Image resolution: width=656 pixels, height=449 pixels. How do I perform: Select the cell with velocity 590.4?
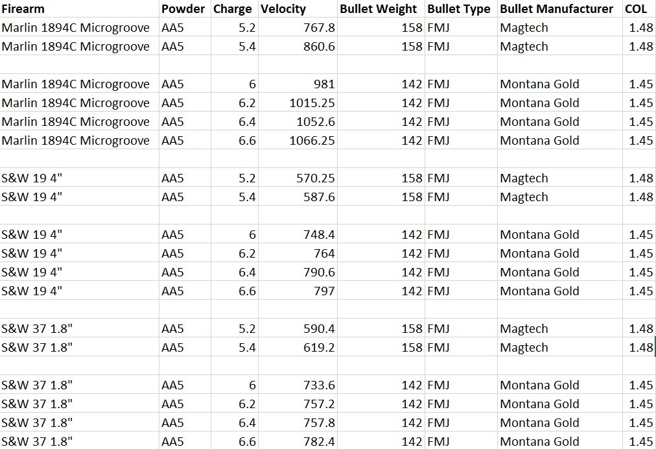click(x=298, y=329)
